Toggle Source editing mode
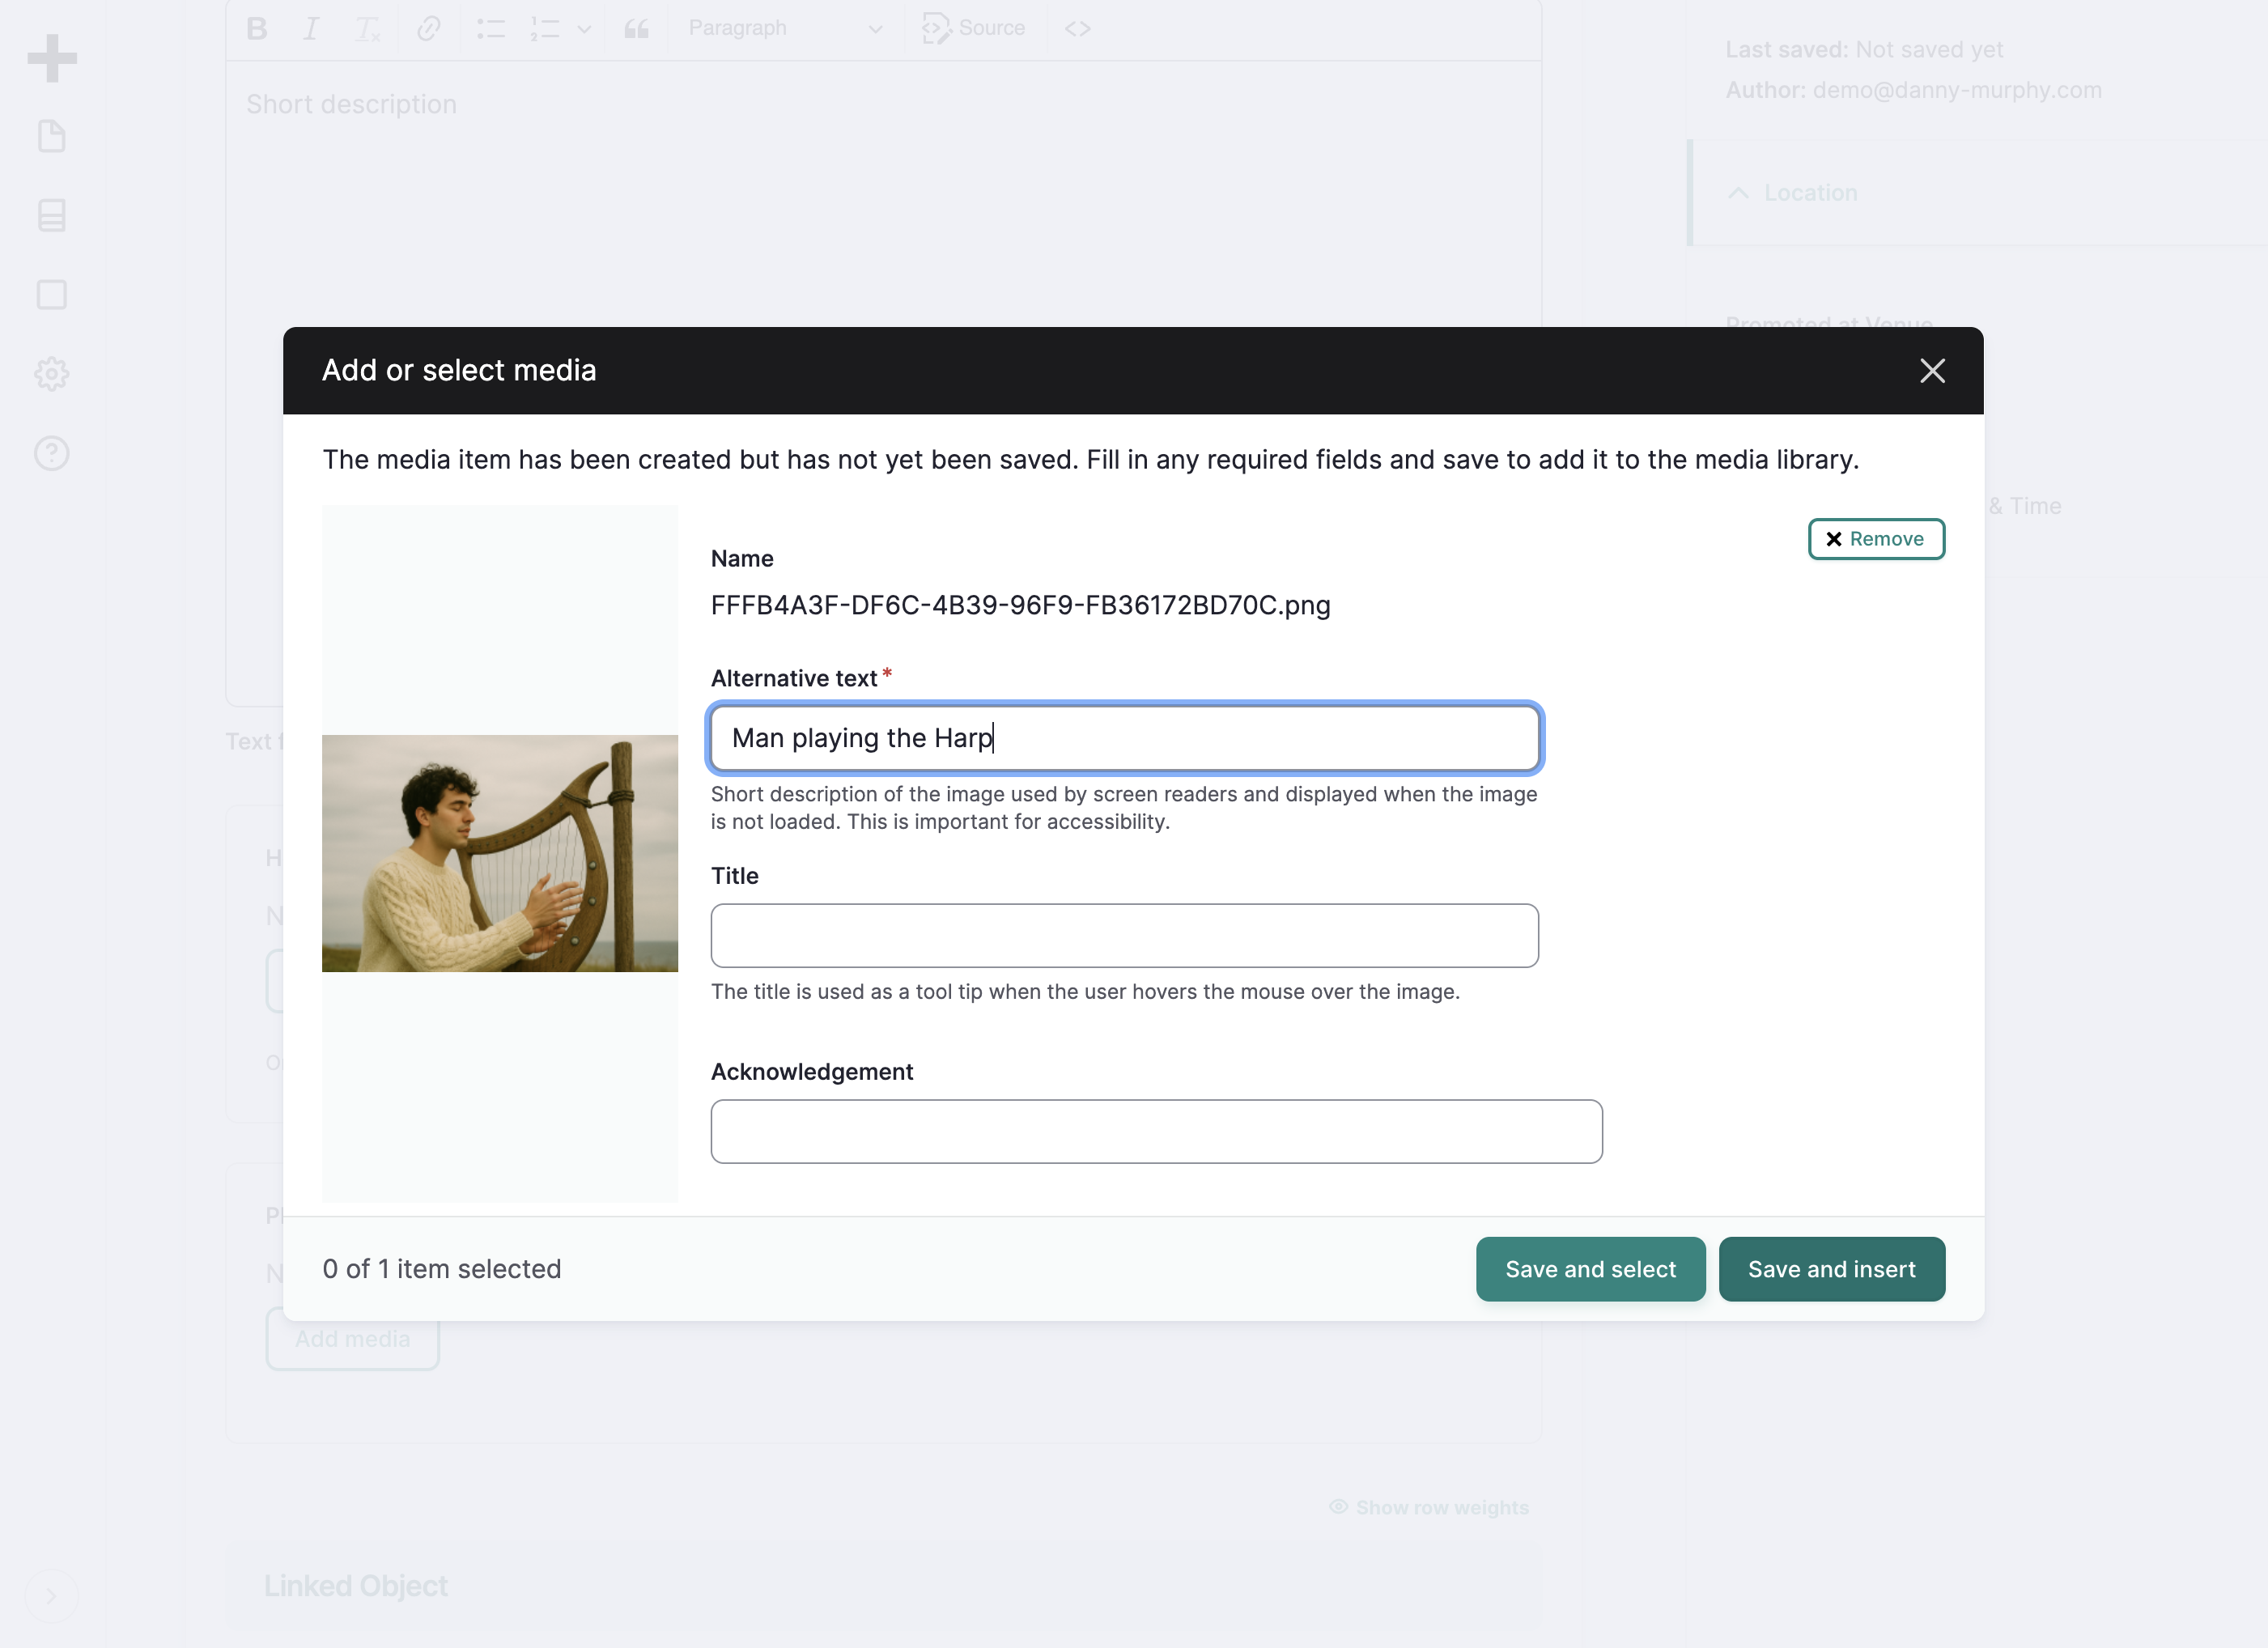 974,29
